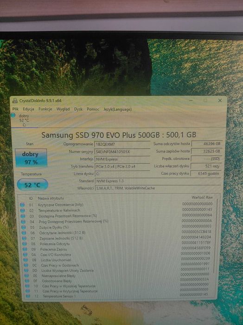Select the Liczba Uruchomień attribute name
Screen dimensions: 243x325
56,260
